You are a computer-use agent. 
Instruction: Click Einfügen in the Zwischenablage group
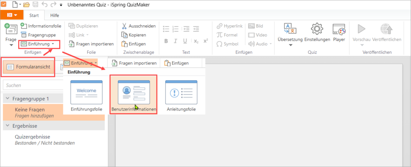click(133, 44)
